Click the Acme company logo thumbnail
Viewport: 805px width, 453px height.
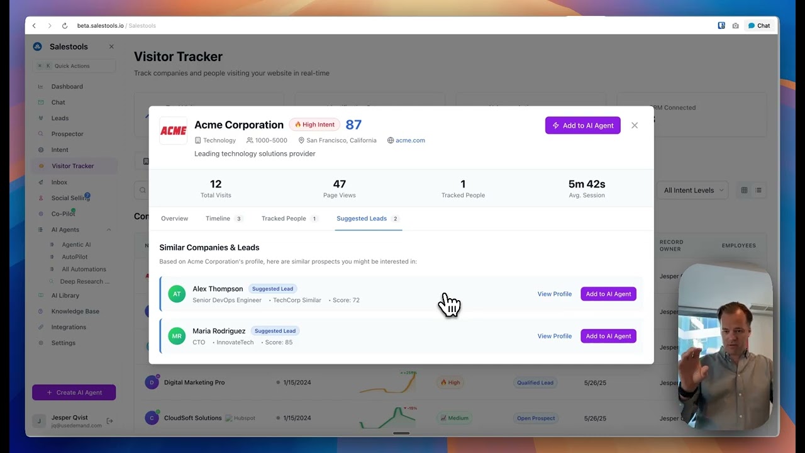point(173,131)
